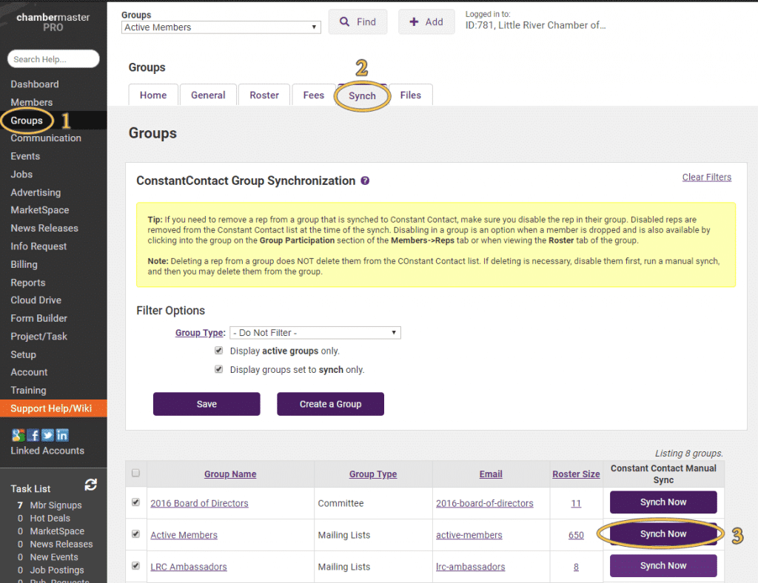Open the Group Type filter dropdown

point(315,333)
